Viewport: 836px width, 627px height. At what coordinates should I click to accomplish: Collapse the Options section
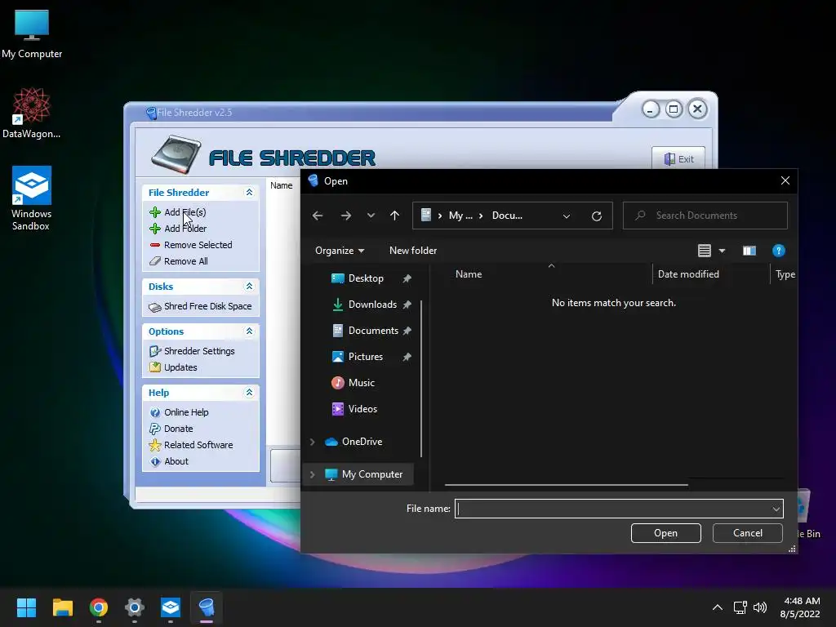pyautogui.click(x=249, y=331)
